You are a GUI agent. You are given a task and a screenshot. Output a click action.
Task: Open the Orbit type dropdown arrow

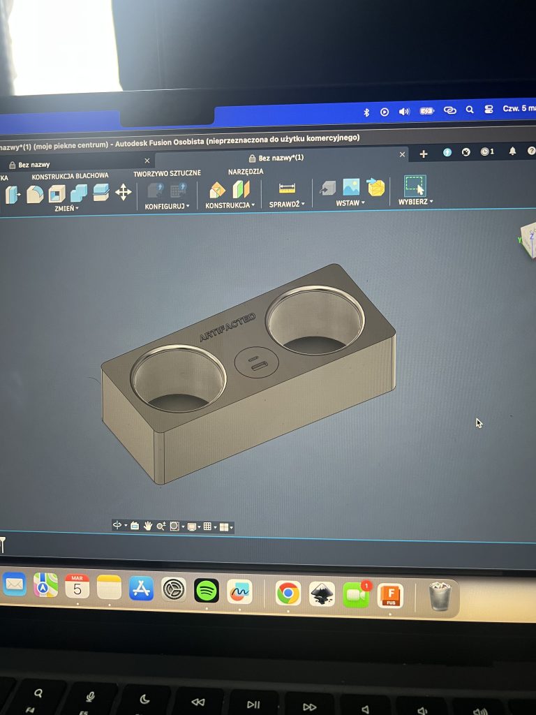pos(126,525)
